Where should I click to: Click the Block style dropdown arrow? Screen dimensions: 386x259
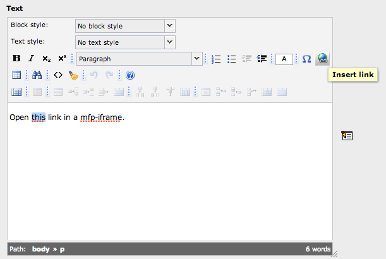(x=169, y=26)
